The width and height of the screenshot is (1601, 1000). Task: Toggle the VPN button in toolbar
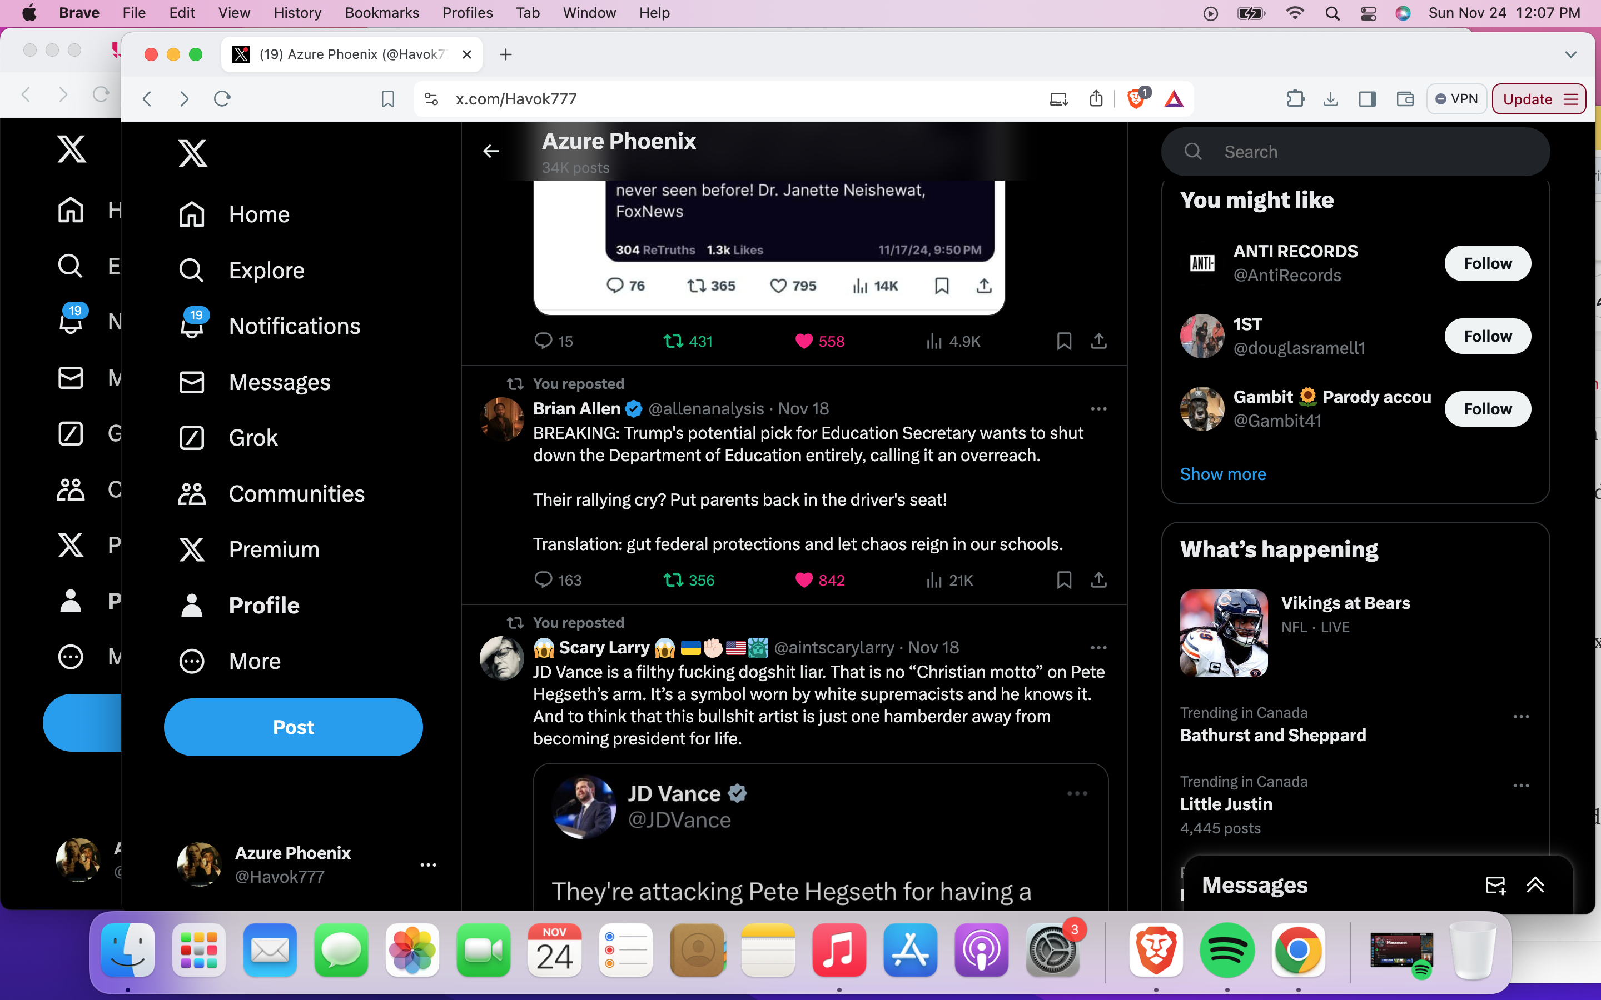(x=1457, y=98)
